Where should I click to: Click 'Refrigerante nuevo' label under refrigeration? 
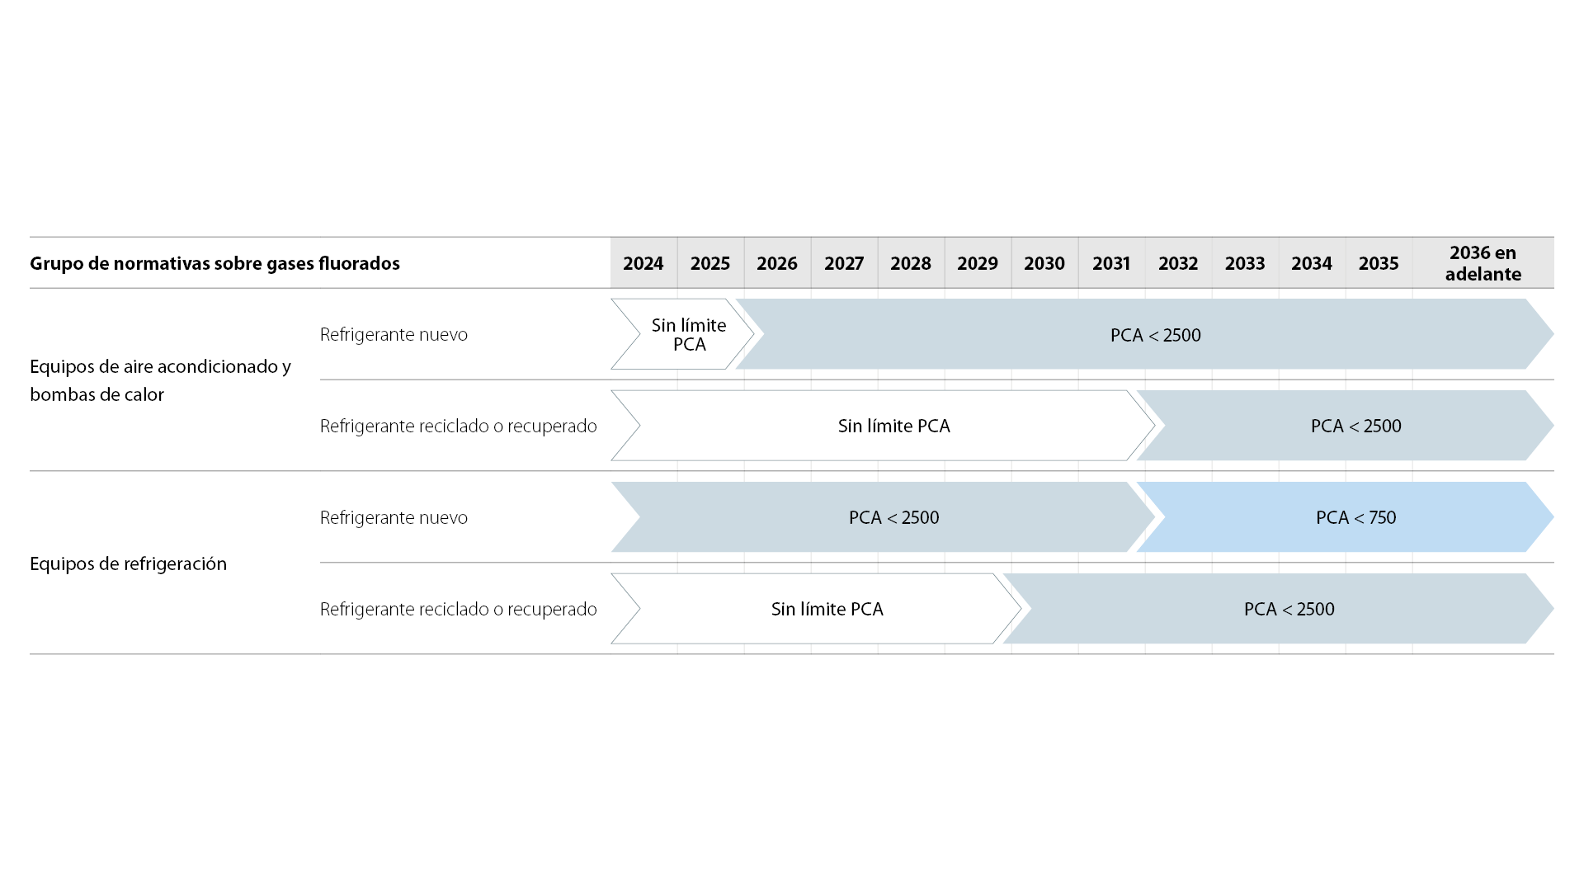pos(394,517)
